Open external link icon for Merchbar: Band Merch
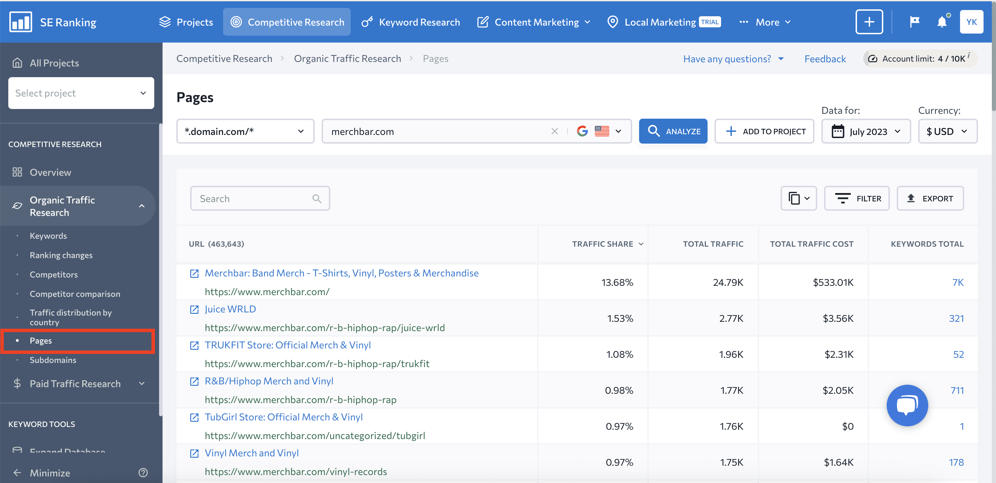Viewport: 996px width, 483px height. pos(194,273)
